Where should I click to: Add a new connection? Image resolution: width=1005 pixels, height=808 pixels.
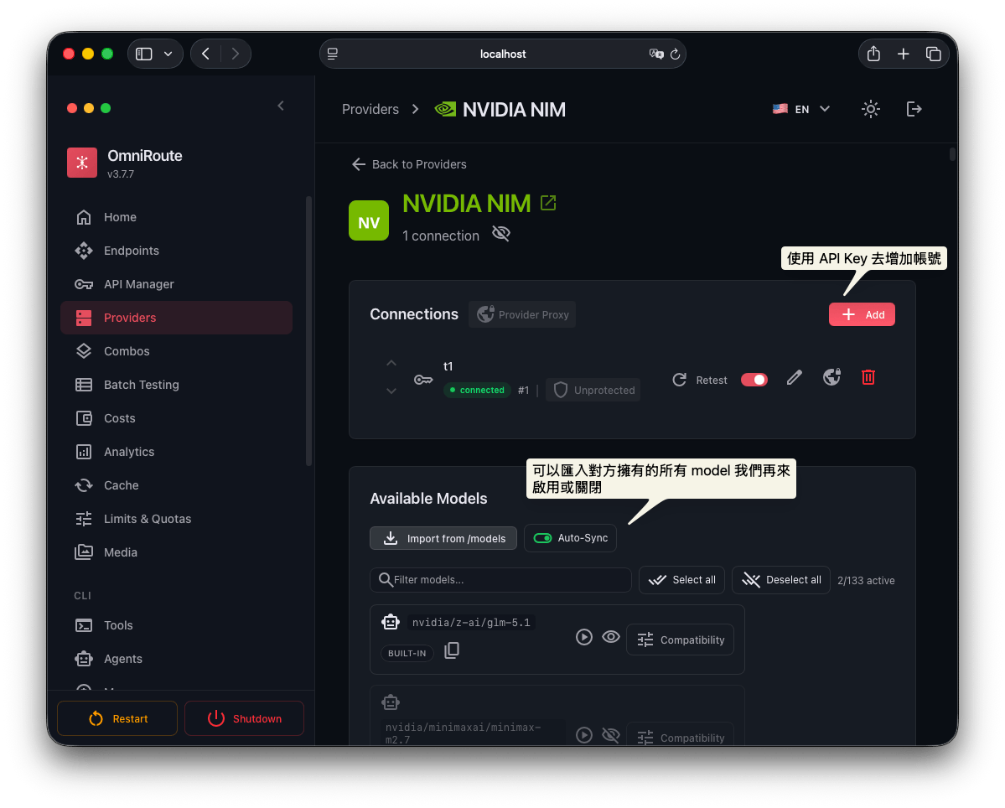point(862,314)
